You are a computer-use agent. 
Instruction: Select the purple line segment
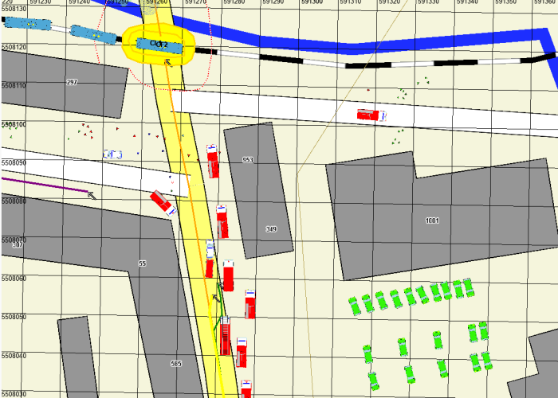[x=45, y=185]
